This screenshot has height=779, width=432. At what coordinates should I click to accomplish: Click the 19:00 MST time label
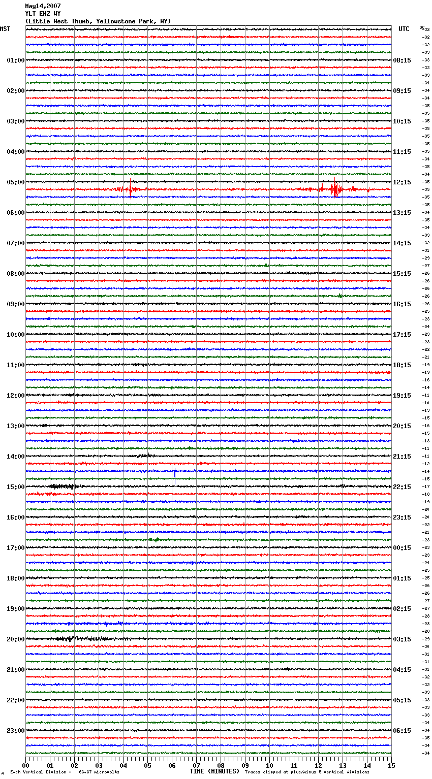[x=16, y=609]
